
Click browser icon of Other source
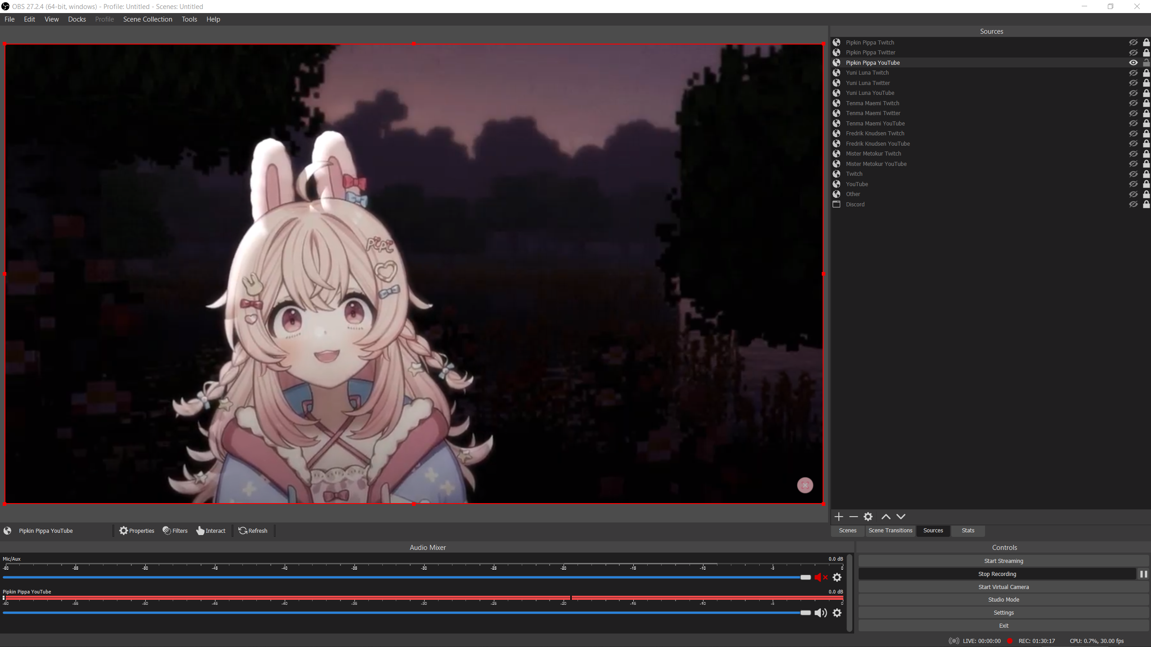pyautogui.click(x=837, y=194)
